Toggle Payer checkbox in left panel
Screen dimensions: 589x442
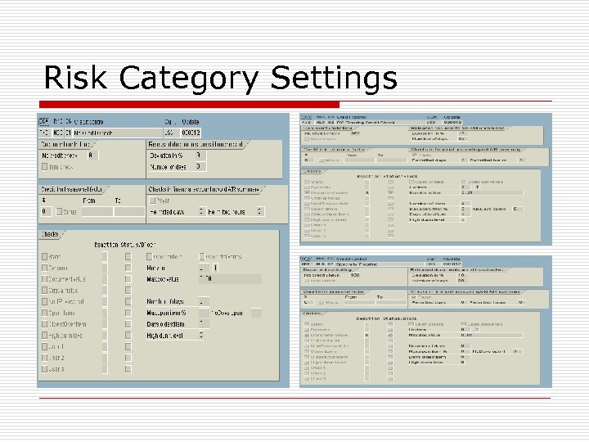tap(152, 201)
